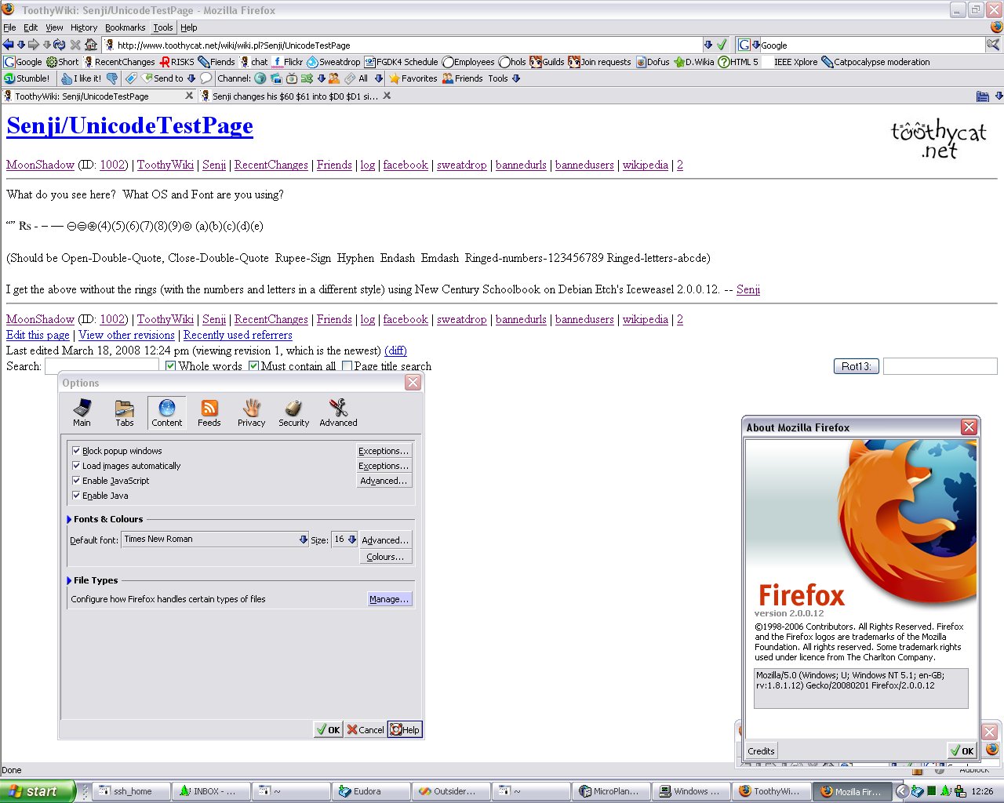Image resolution: width=1004 pixels, height=803 pixels.
Task: Click the Colours button
Action: [x=385, y=557]
